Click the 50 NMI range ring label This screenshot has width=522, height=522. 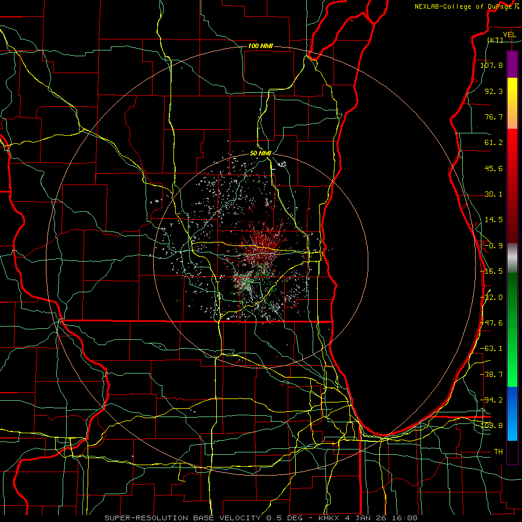click(x=260, y=153)
